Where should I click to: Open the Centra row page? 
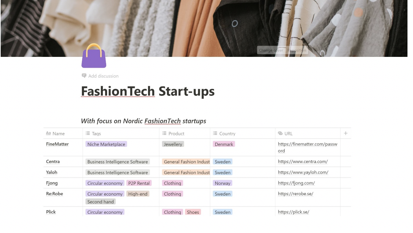click(x=53, y=161)
